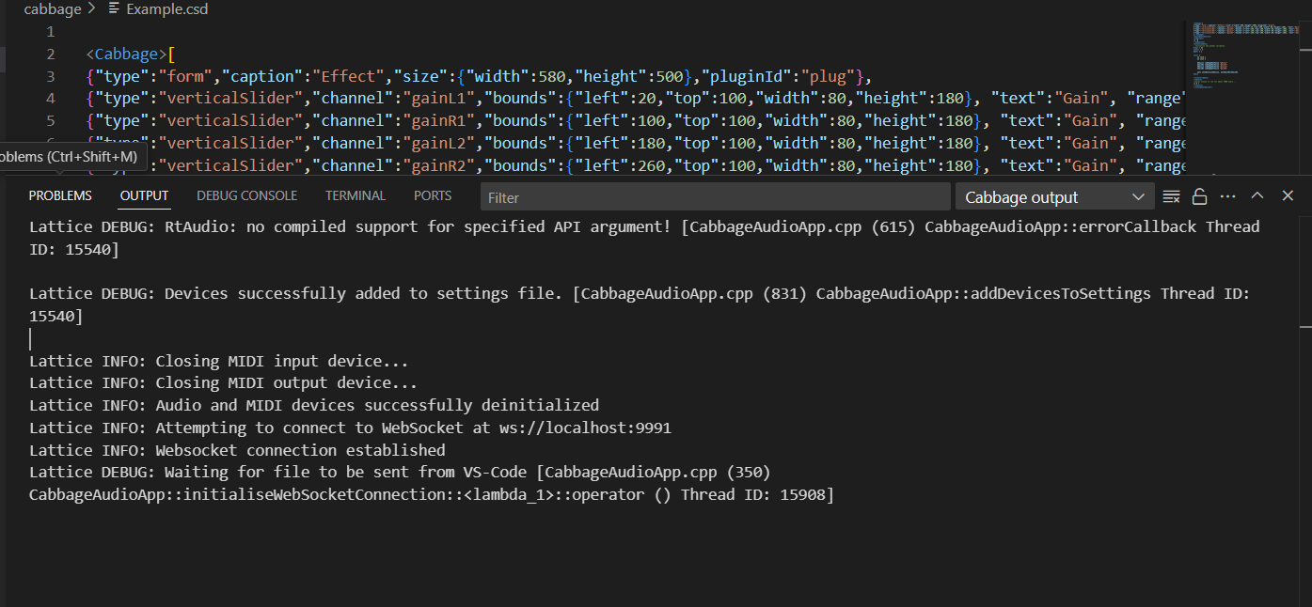Click into the output Filter field
The width and height of the screenshot is (1312, 607).
[x=715, y=197]
